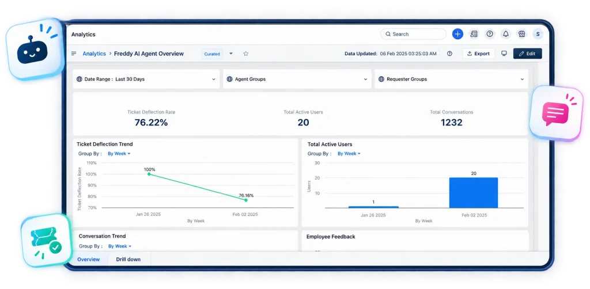Image resolution: width=590 pixels, height=289 pixels.
Task: Change Conversation Trend By Week grouping
Action: (120, 246)
